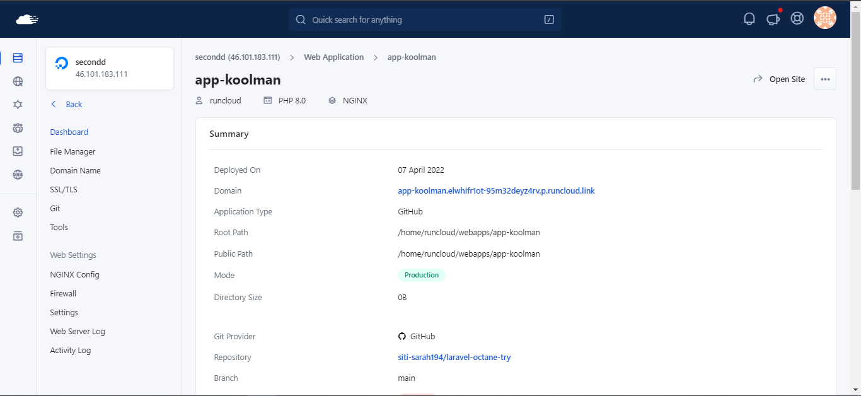Open the Servers icon in left rail
The width and height of the screenshot is (861, 396).
pos(18,58)
